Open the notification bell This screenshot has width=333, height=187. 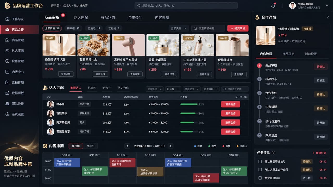coord(273,5)
